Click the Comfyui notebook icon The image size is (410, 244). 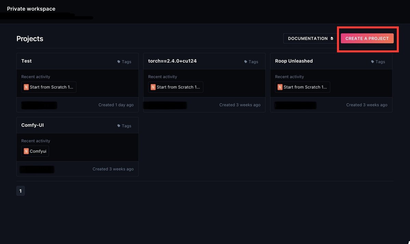point(26,151)
